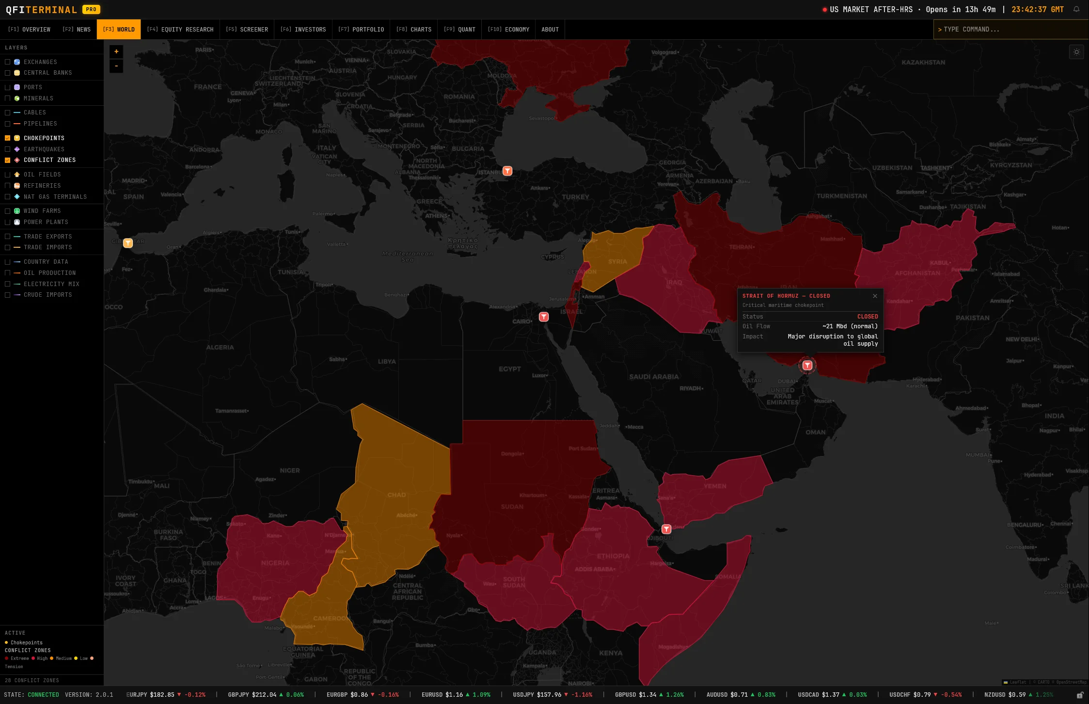Image resolution: width=1089 pixels, height=704 pixels.
Task: Open the Suez Canal chokepoint marker near Cairo
Action: tap(544, 317)
